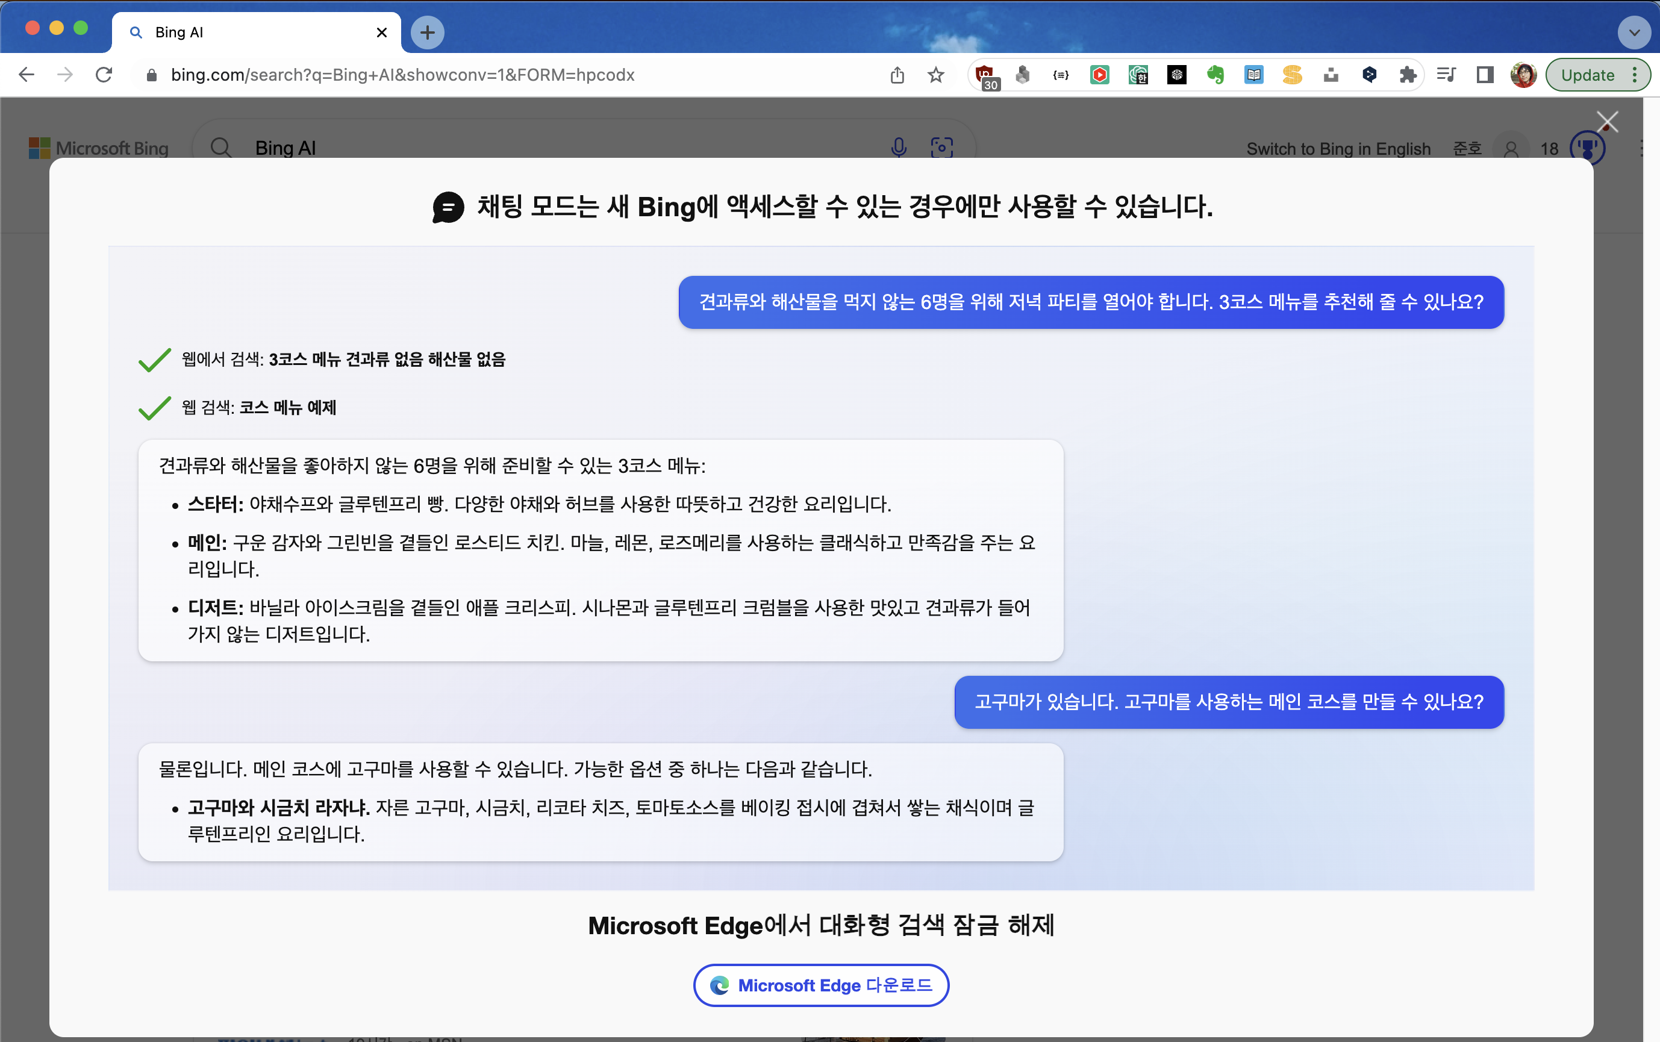Toggle the browser side panel
The width and height of the screenshot is (1660, 1042).
pyautogui.click(x=1484, y=75)
